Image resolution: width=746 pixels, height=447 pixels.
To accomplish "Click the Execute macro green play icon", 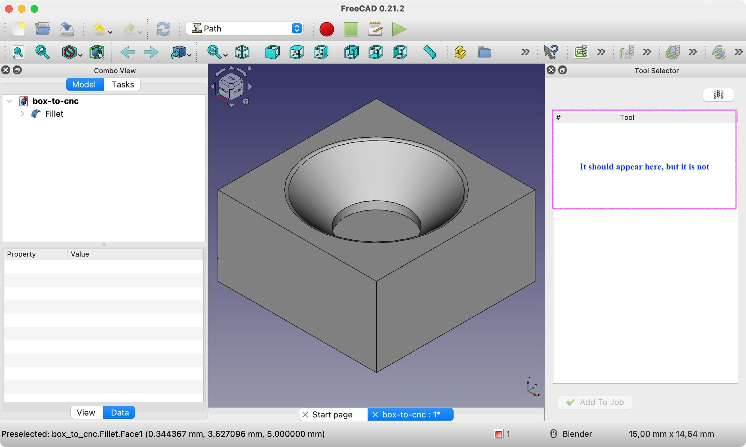I will [x=399, y=29].
